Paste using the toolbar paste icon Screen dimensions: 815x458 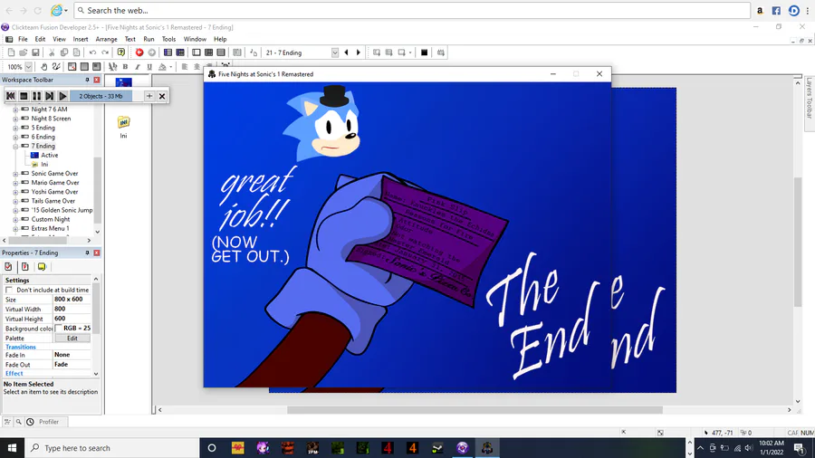76,52
